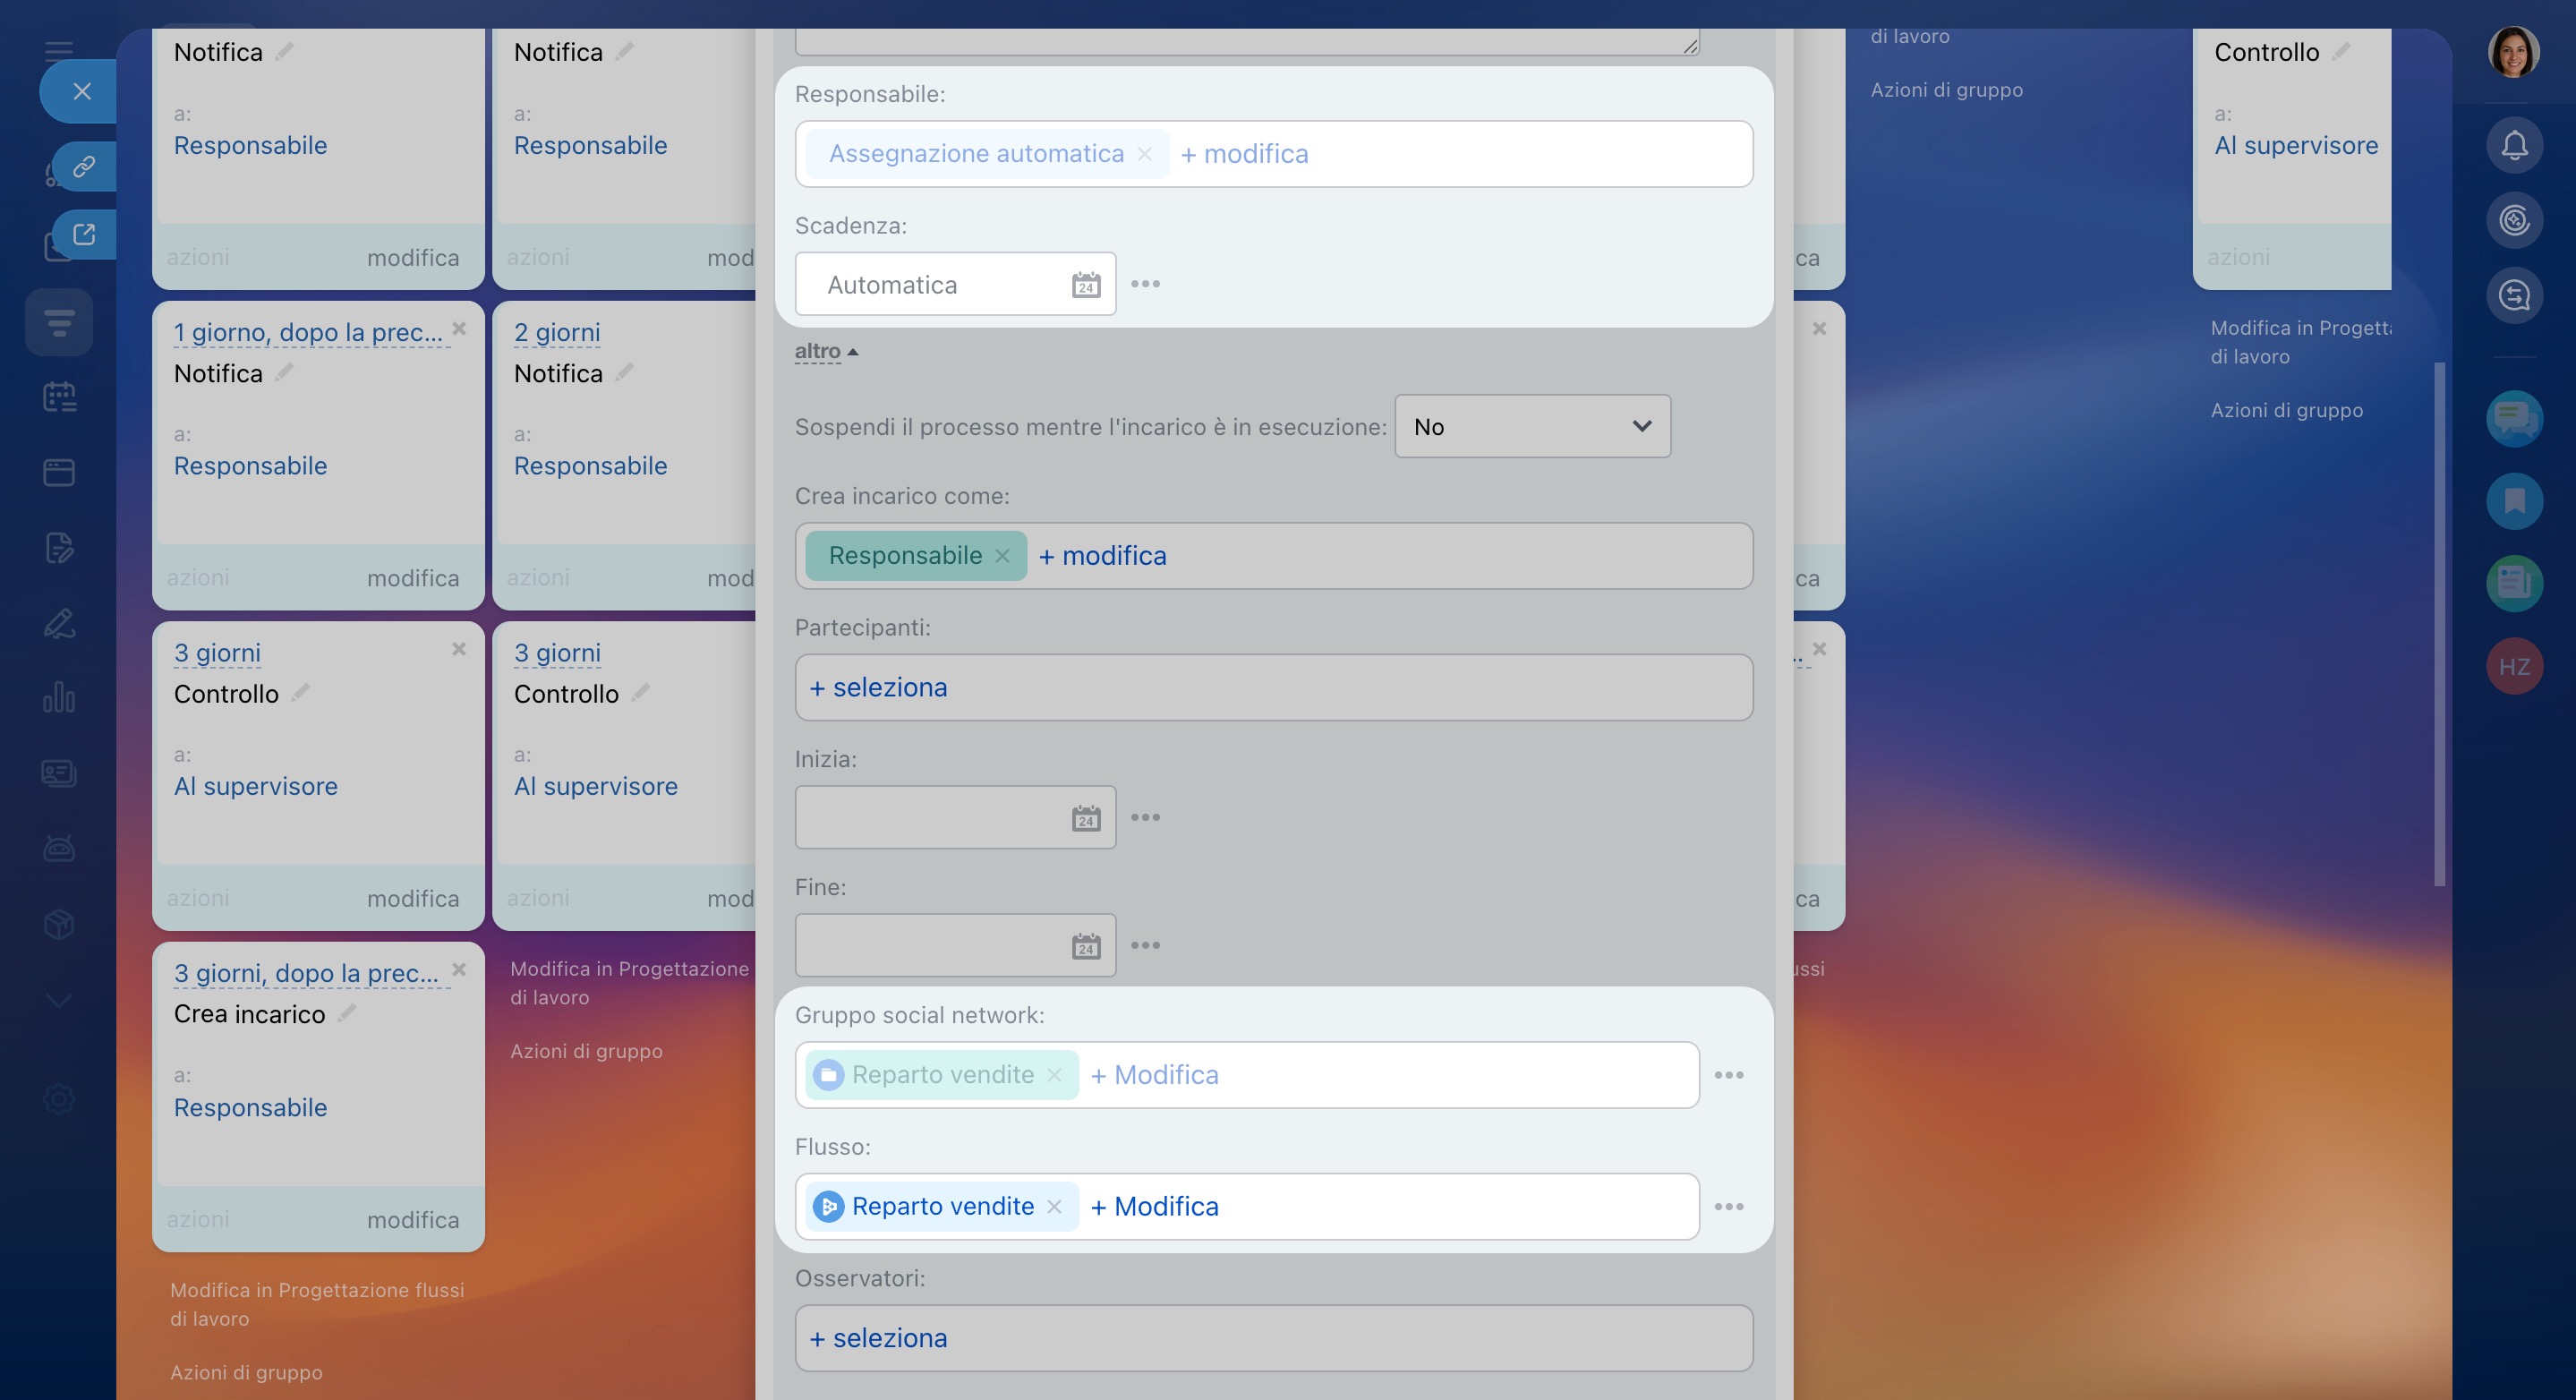Click + Modifica in Gruppo social network
The image size is (2576, 1400).
coord(1154,1075)
